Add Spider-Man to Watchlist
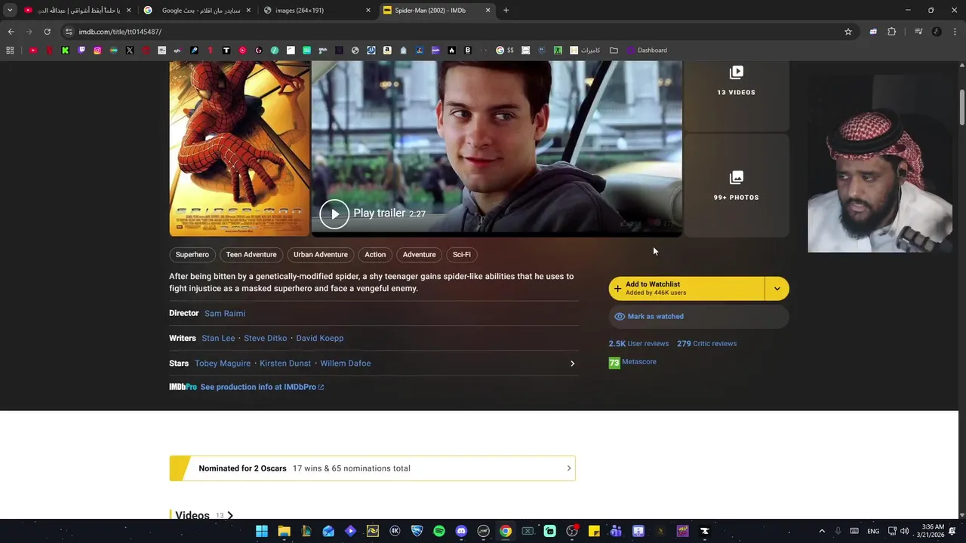The image size is (966, 543). [x=687, y=289]
